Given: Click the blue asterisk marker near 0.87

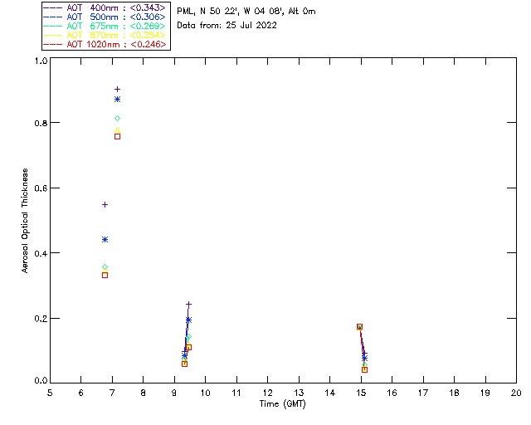Looking at the screenshot, I should pos(117,100).
